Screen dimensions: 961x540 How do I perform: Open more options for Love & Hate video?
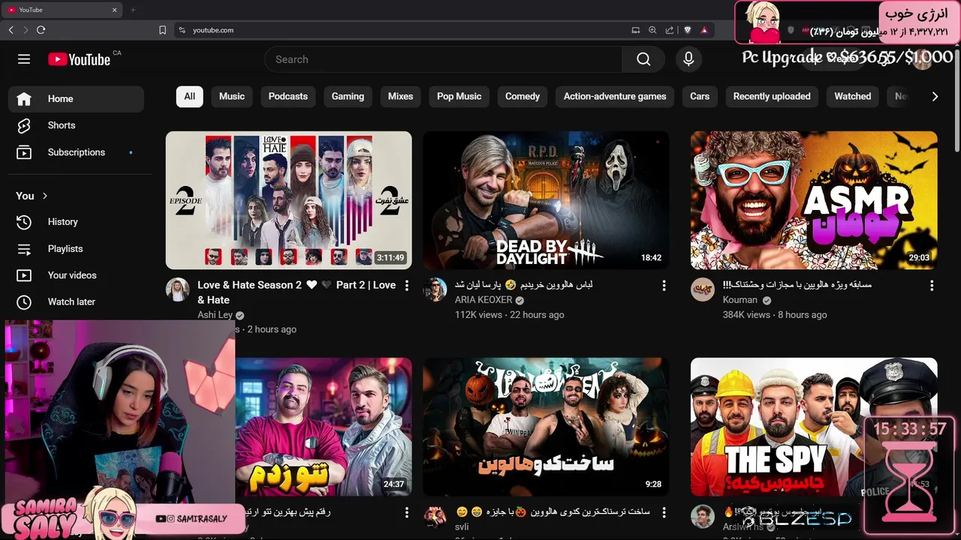[x=407, y=286]
